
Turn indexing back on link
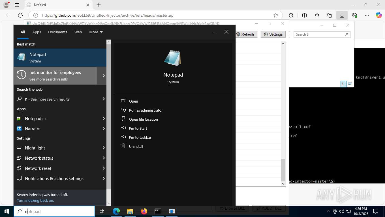pyautogui.click(x=35, y=200)
